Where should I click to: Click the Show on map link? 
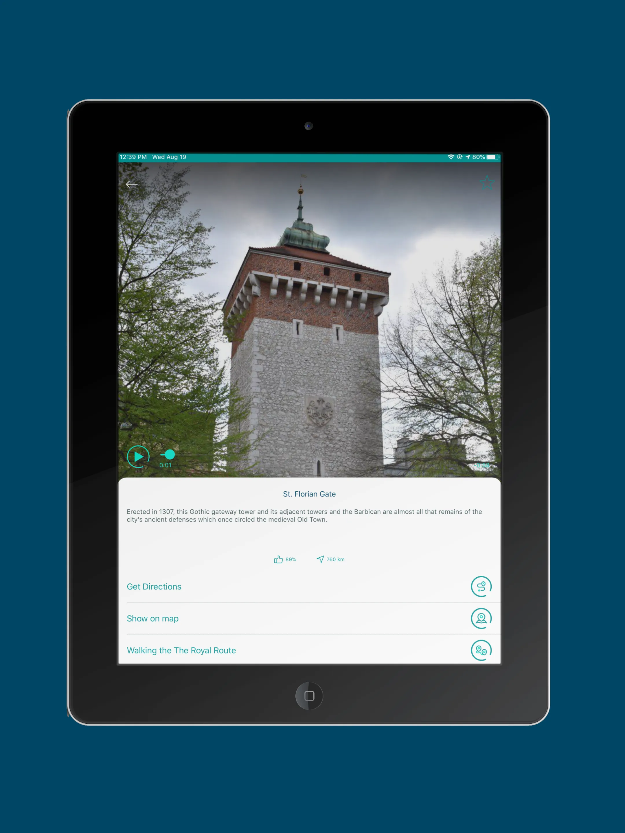click(x=154, y=618)
